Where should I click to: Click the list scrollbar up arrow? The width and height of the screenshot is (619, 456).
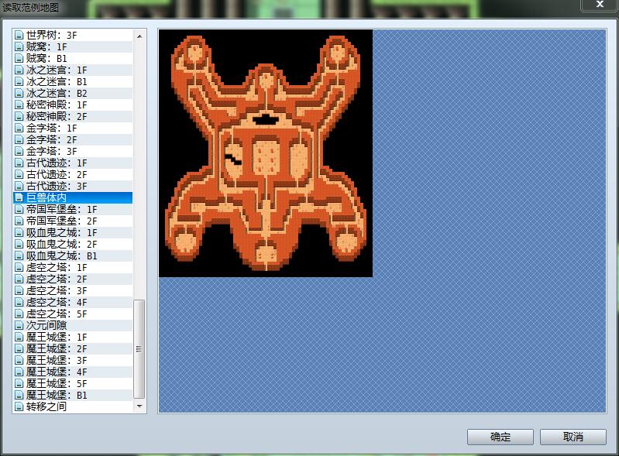pyautogui.click(x=139, y=36)
